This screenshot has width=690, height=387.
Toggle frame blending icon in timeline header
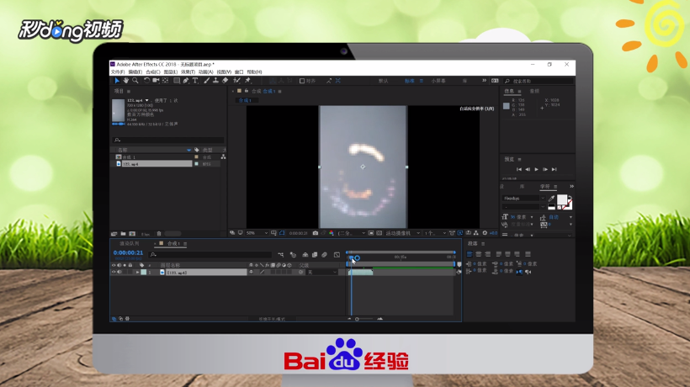coord(315,255)
